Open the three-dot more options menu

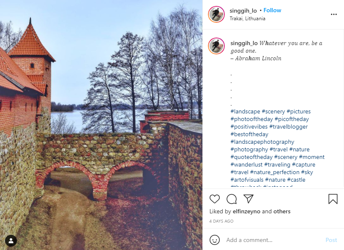(x=334, y=14)
